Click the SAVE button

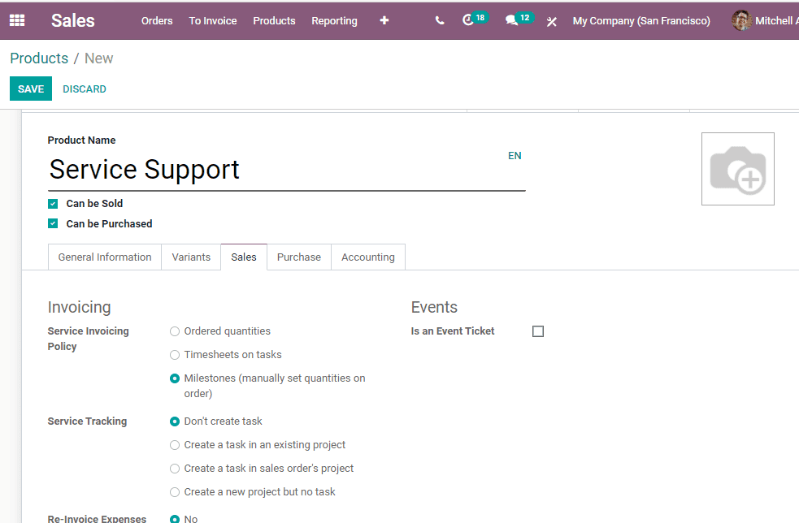point(31,89)
